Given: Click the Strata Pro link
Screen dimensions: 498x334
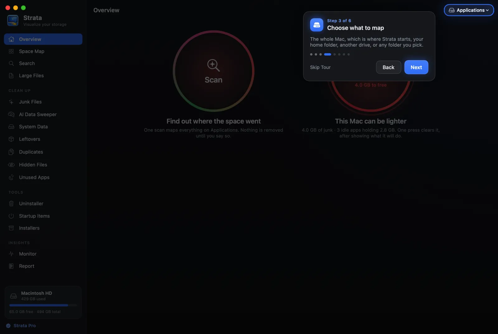Looking at the screenshot, I should (x=25, y=326).
